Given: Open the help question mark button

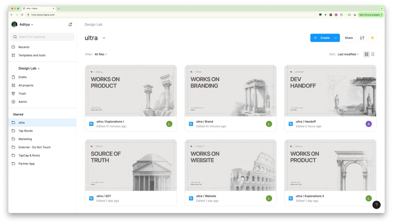Looking at the screenshot, I should tap(377, 205).
